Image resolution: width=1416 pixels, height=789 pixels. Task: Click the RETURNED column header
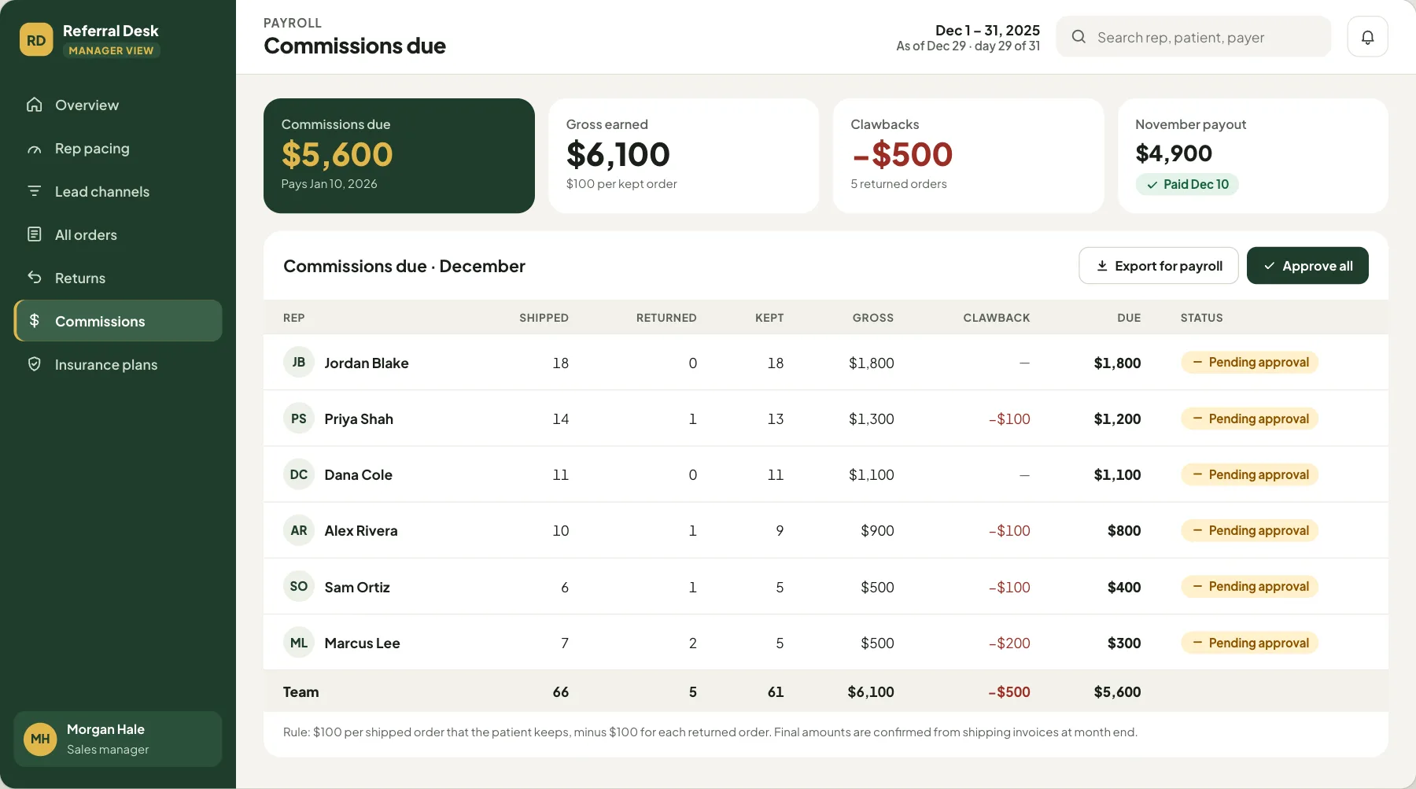(666, 318)
